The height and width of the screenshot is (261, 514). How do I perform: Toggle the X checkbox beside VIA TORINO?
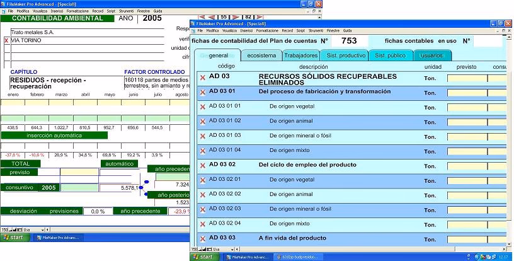tap(6, 40)
